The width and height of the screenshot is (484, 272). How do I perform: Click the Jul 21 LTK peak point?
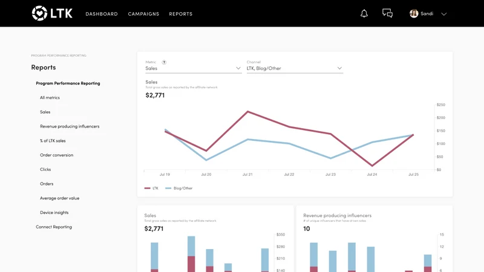click(247, 111)
